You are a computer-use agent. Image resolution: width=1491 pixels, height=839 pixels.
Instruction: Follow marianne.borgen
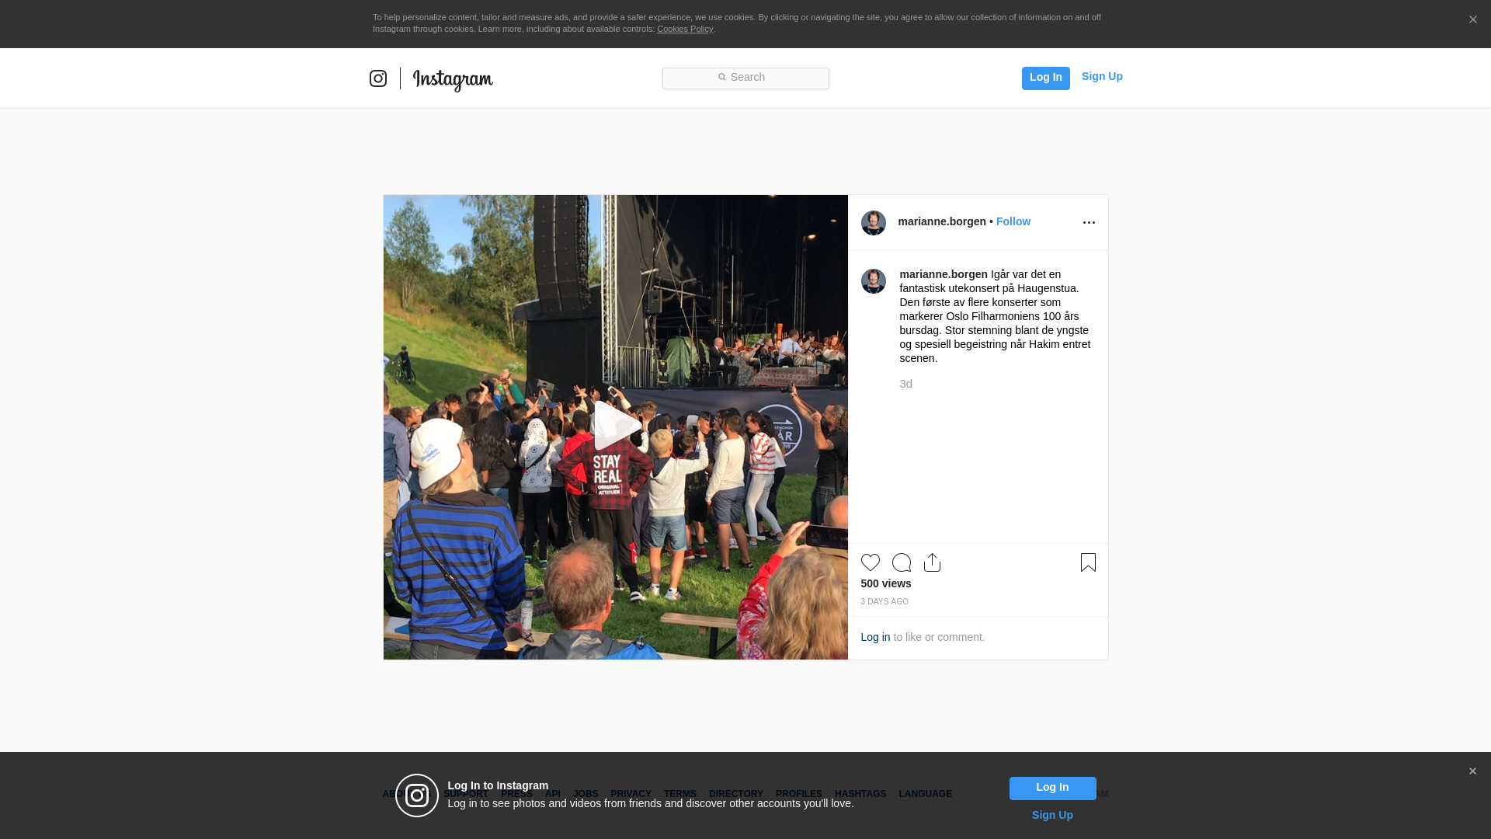tap(1013, 221)
